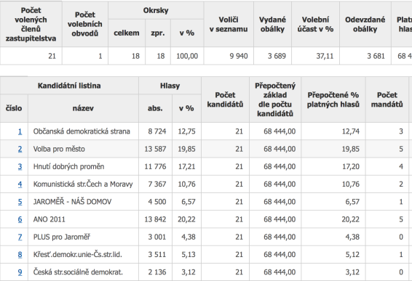Open candidate list number 5 link
The height and width of the screenshot is (281, 412).
tap(20, 202)
